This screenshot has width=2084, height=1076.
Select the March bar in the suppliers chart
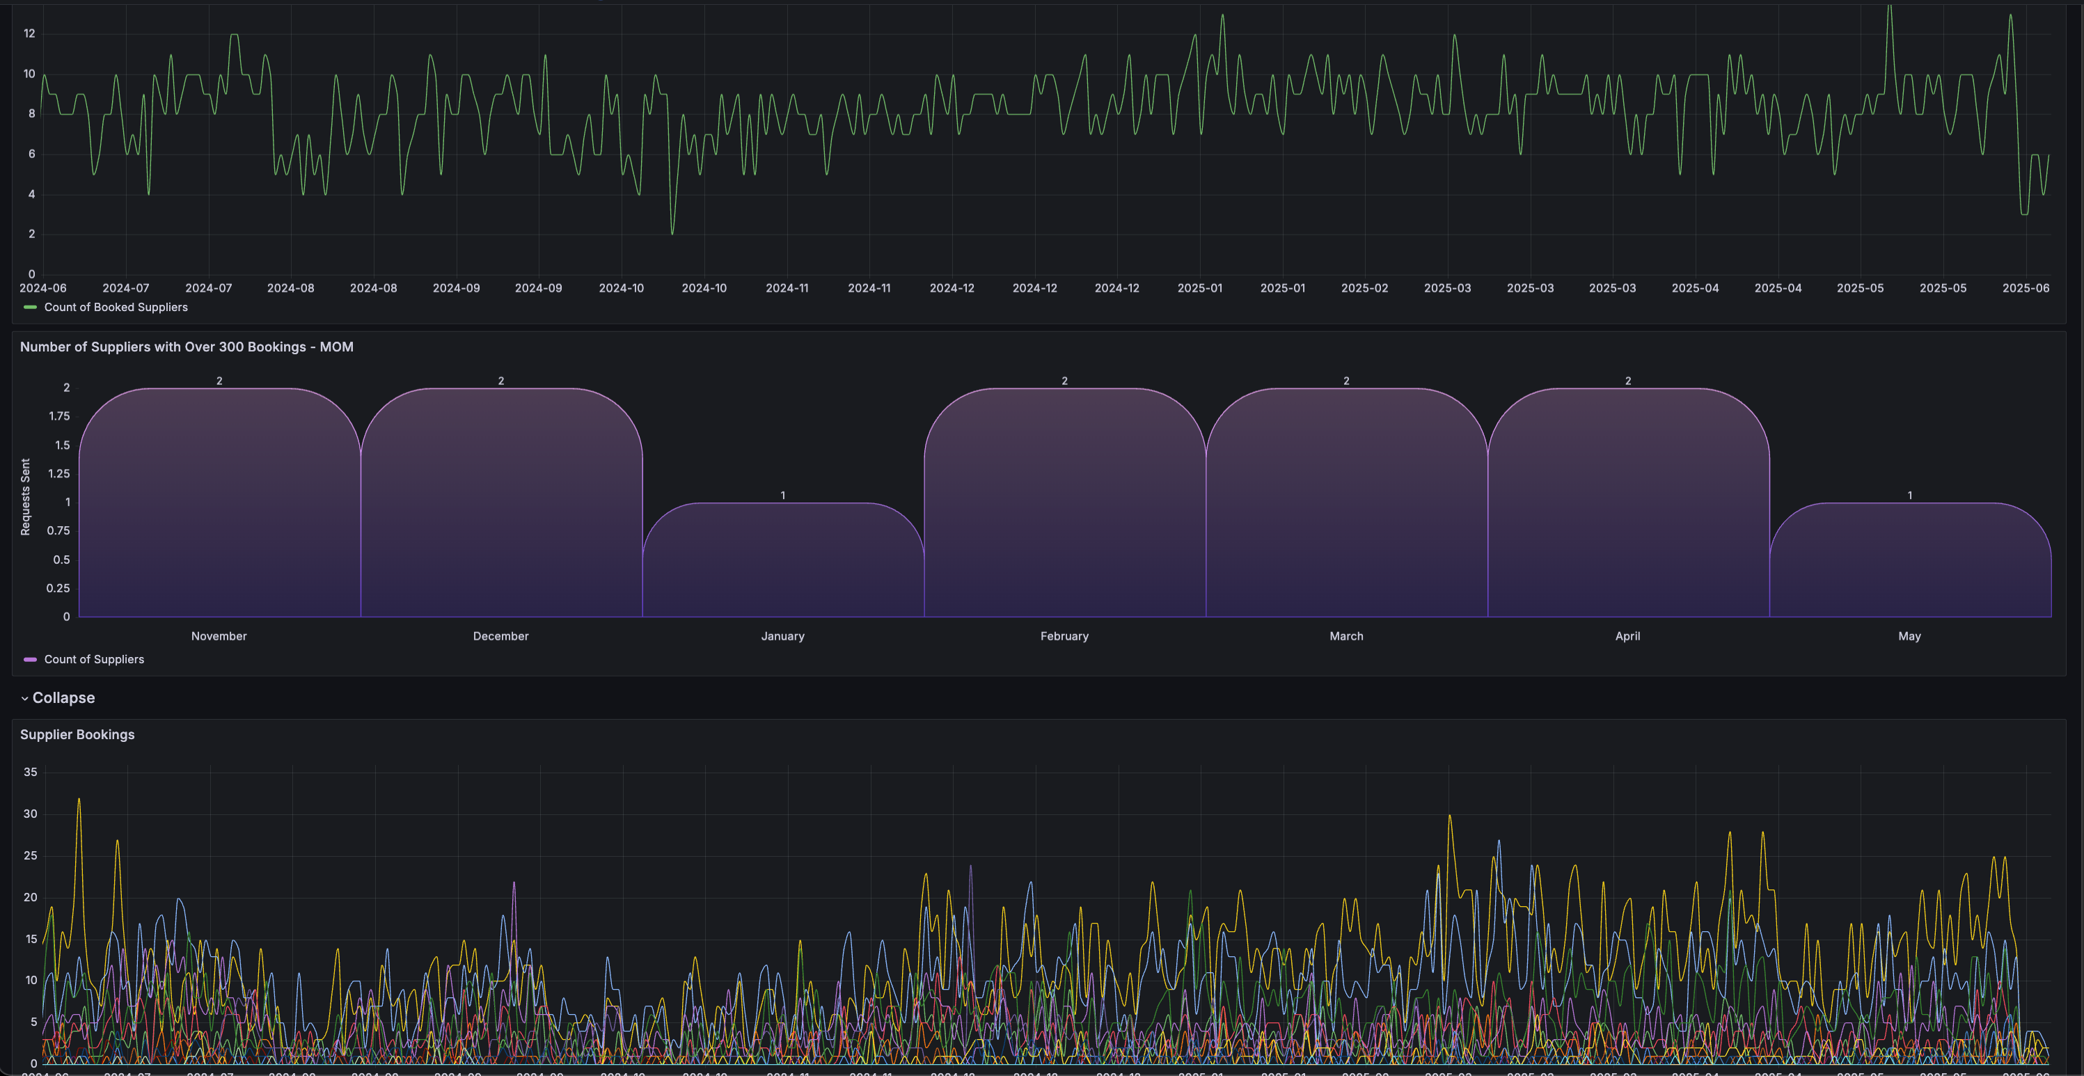click(1346, 503)
